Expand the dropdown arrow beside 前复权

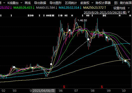pyautogui.click(x=92, y=3)
